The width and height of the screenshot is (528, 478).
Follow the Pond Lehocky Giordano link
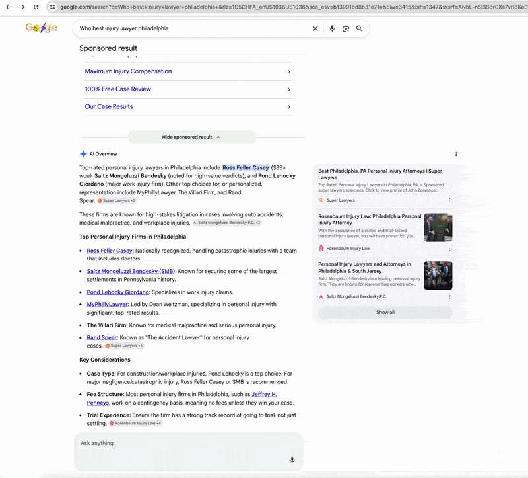[x=117, y=292]
